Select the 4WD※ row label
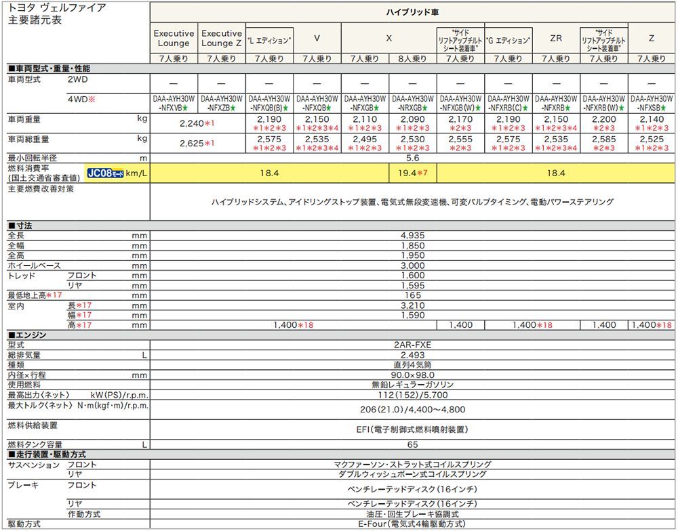Screen dimensions: 678x531 click(81, 100)
